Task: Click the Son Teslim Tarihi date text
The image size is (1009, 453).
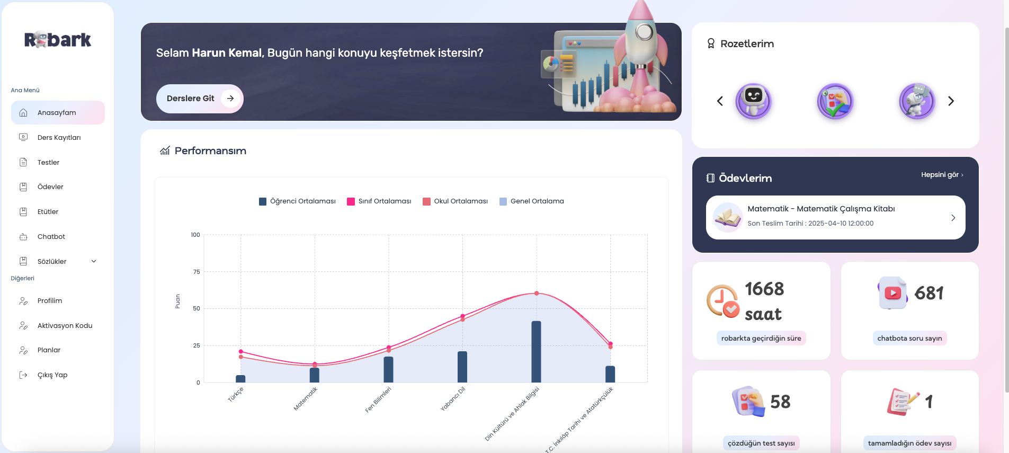Action: (810, 224)
